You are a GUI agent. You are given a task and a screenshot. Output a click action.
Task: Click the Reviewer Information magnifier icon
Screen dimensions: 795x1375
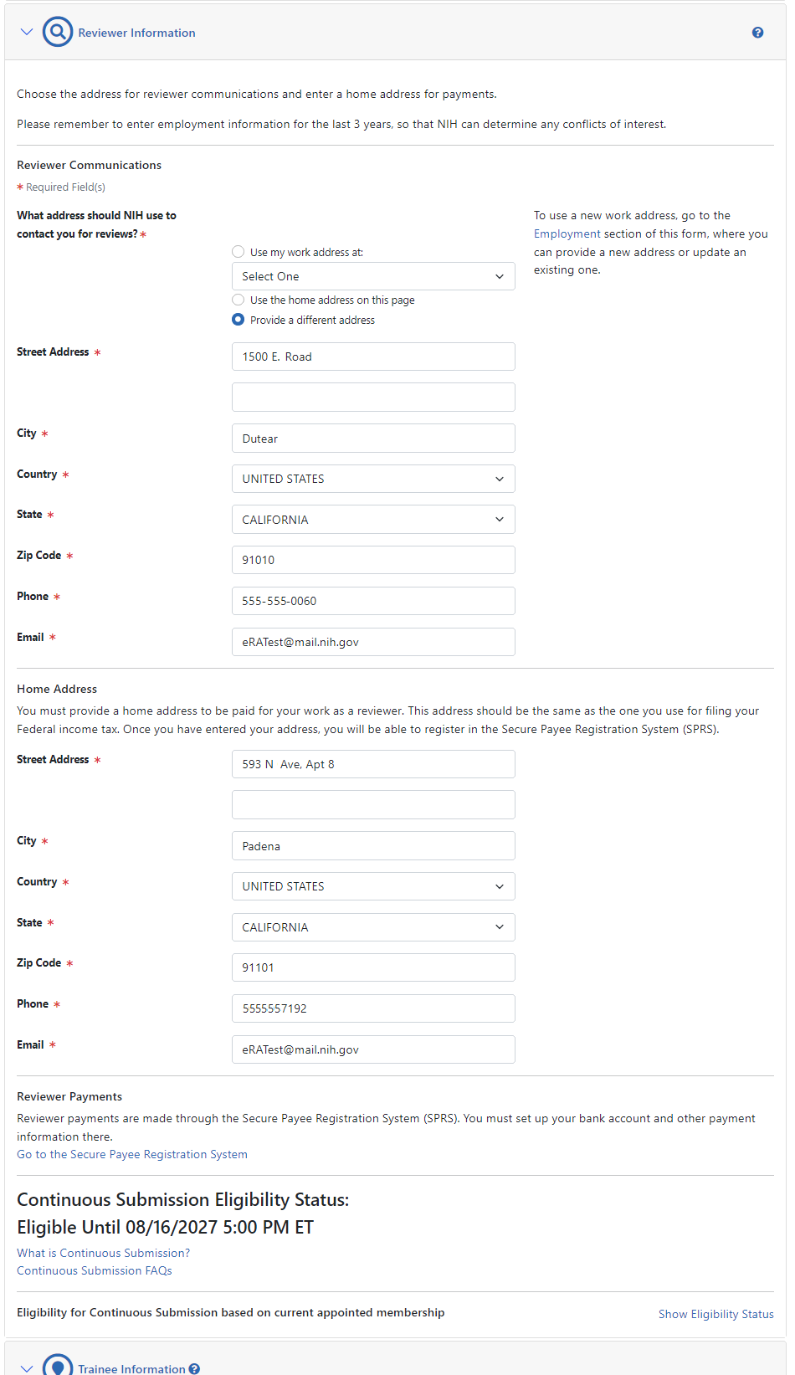[58, 33]
